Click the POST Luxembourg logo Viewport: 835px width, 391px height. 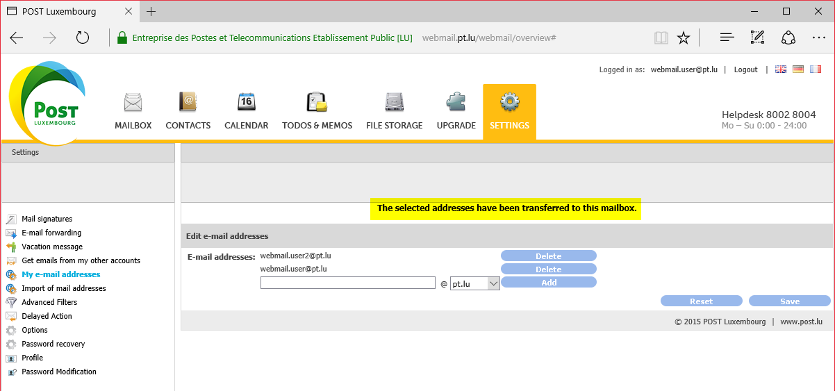pyautogui.click(x=47, y=103)
